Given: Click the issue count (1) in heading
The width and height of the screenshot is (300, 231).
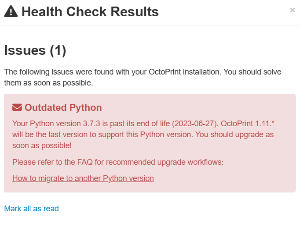Looking at the screenshot, I should 58,50.
